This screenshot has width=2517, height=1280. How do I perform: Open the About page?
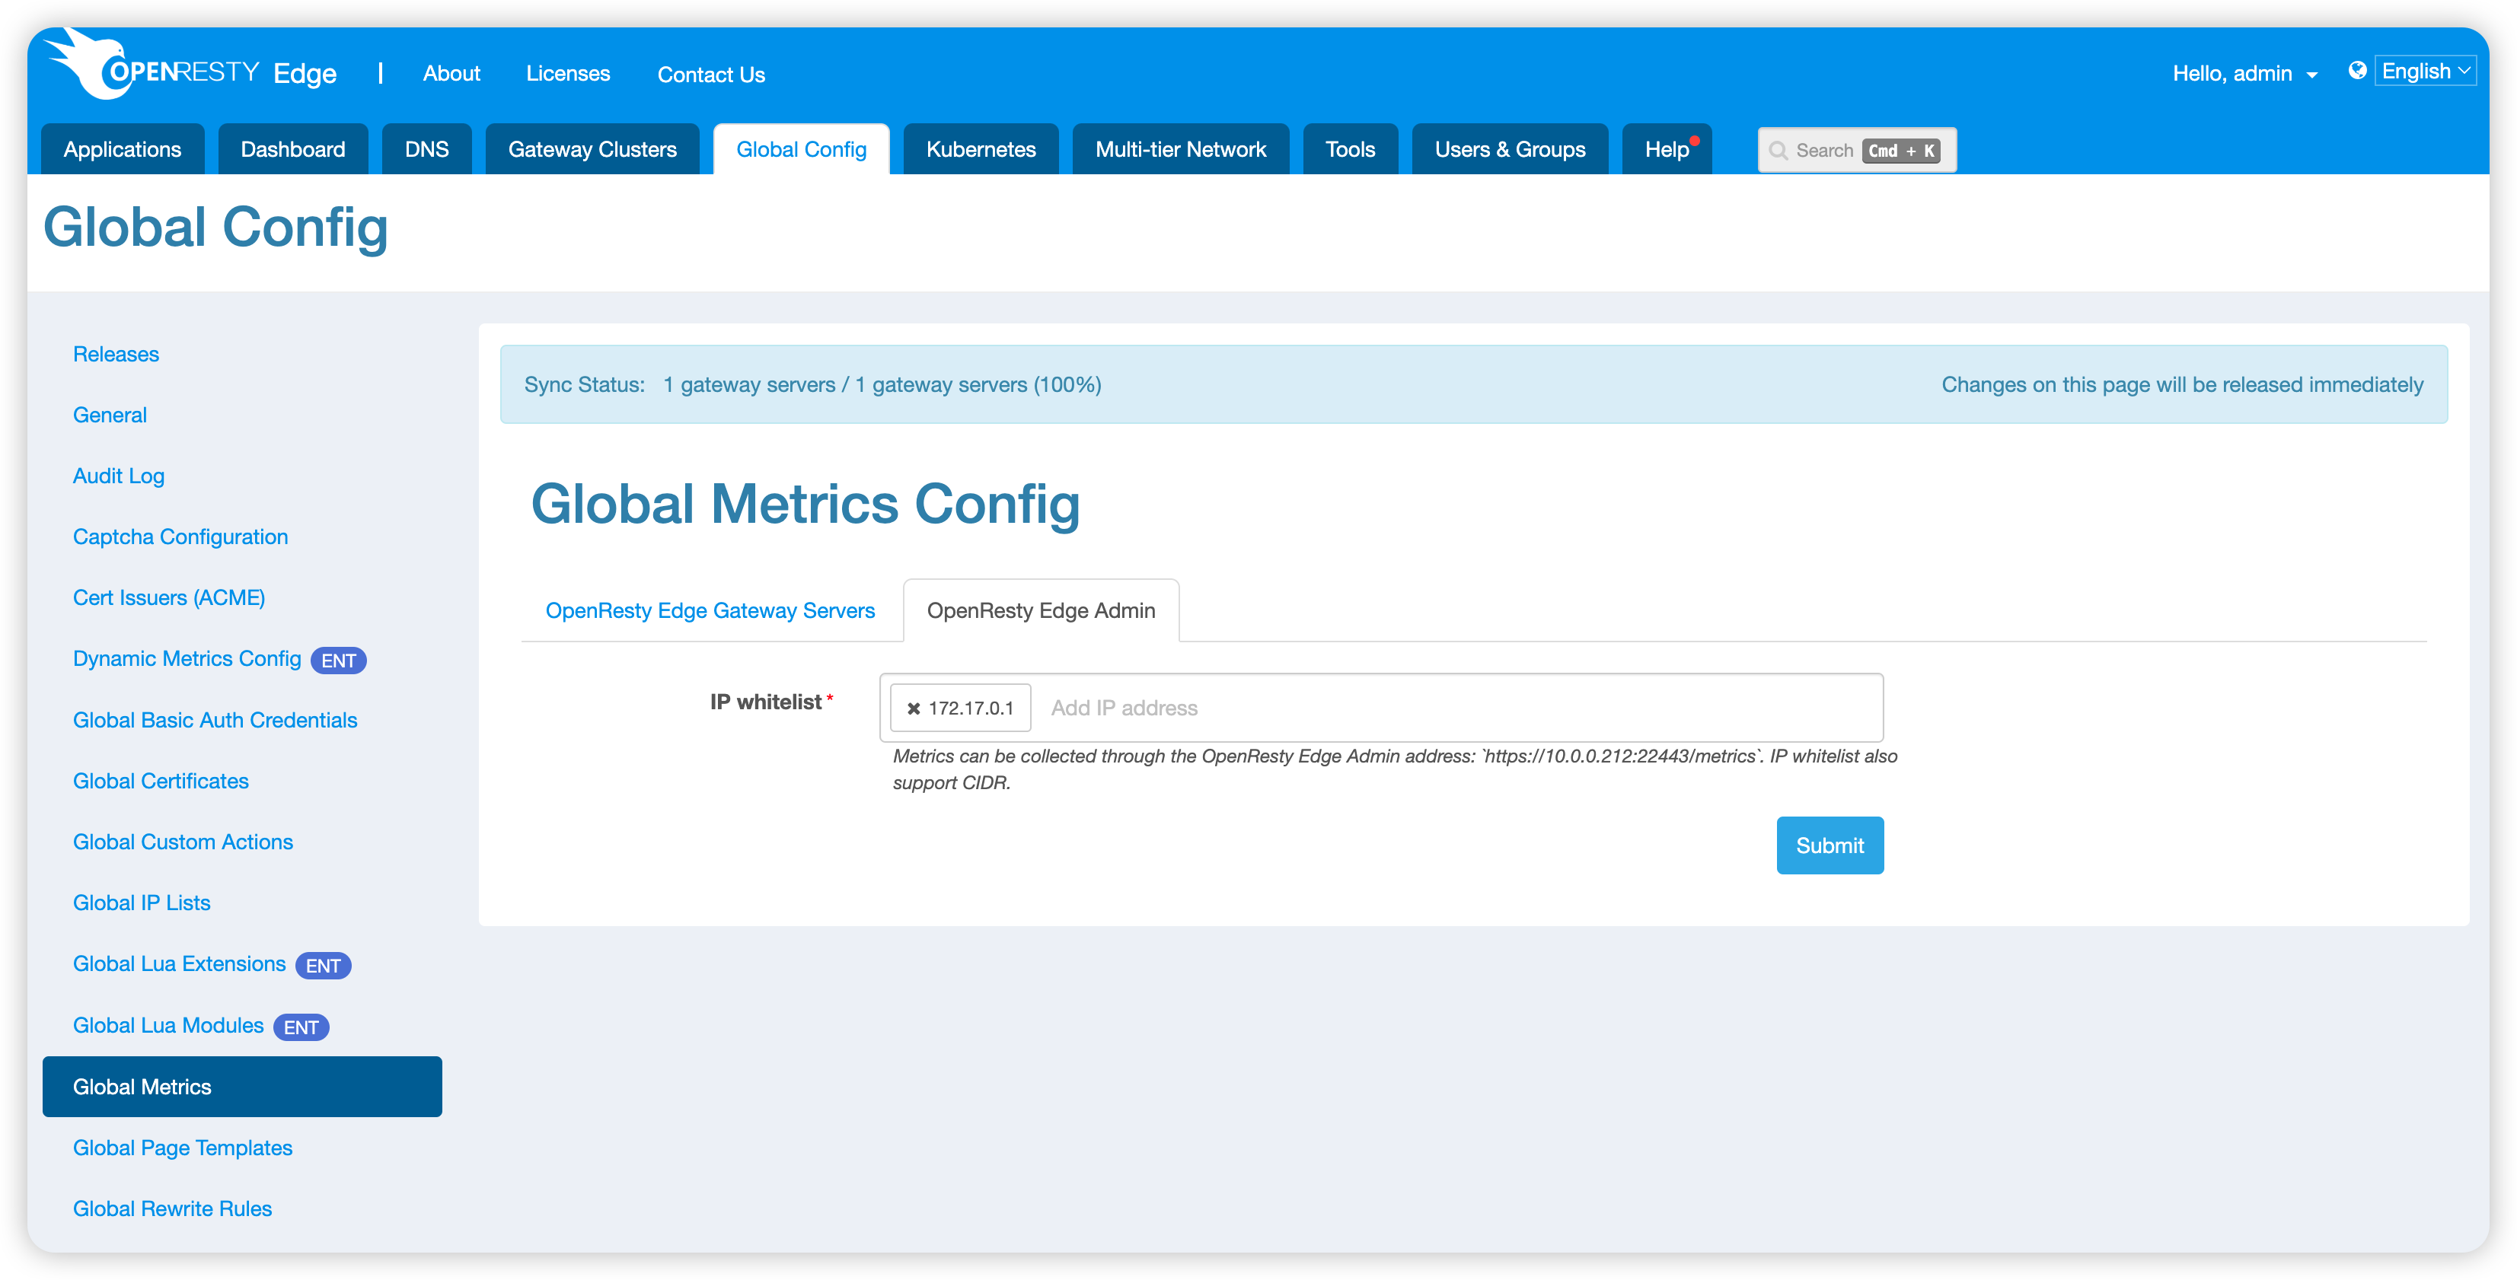pyautogui.click(x=451, y=73)
